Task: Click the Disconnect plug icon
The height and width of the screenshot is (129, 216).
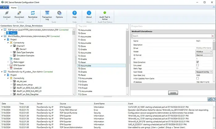Action: (19, 13)
